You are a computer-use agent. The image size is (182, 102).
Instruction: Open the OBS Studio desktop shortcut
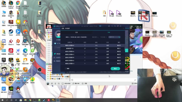coord(40,70)
